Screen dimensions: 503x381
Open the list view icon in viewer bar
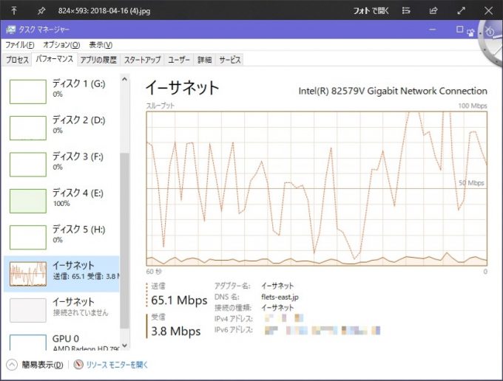[x=406, y=10]
